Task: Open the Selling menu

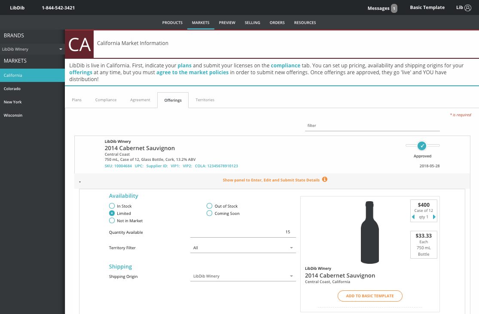Action: [252, 23]
